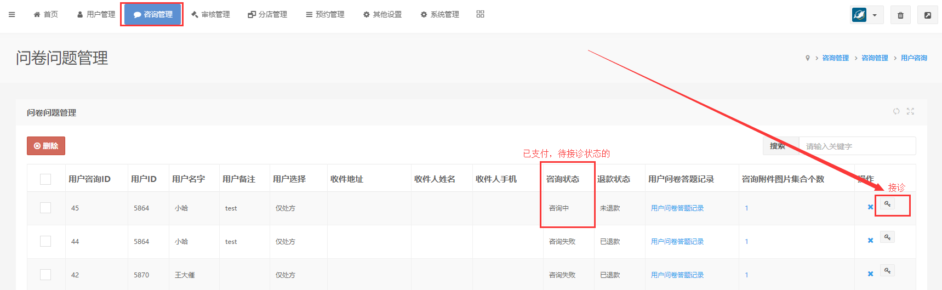The image size is (942, 290).
Task: Click the panel refresh icon
Action: [x=896, y=111]
